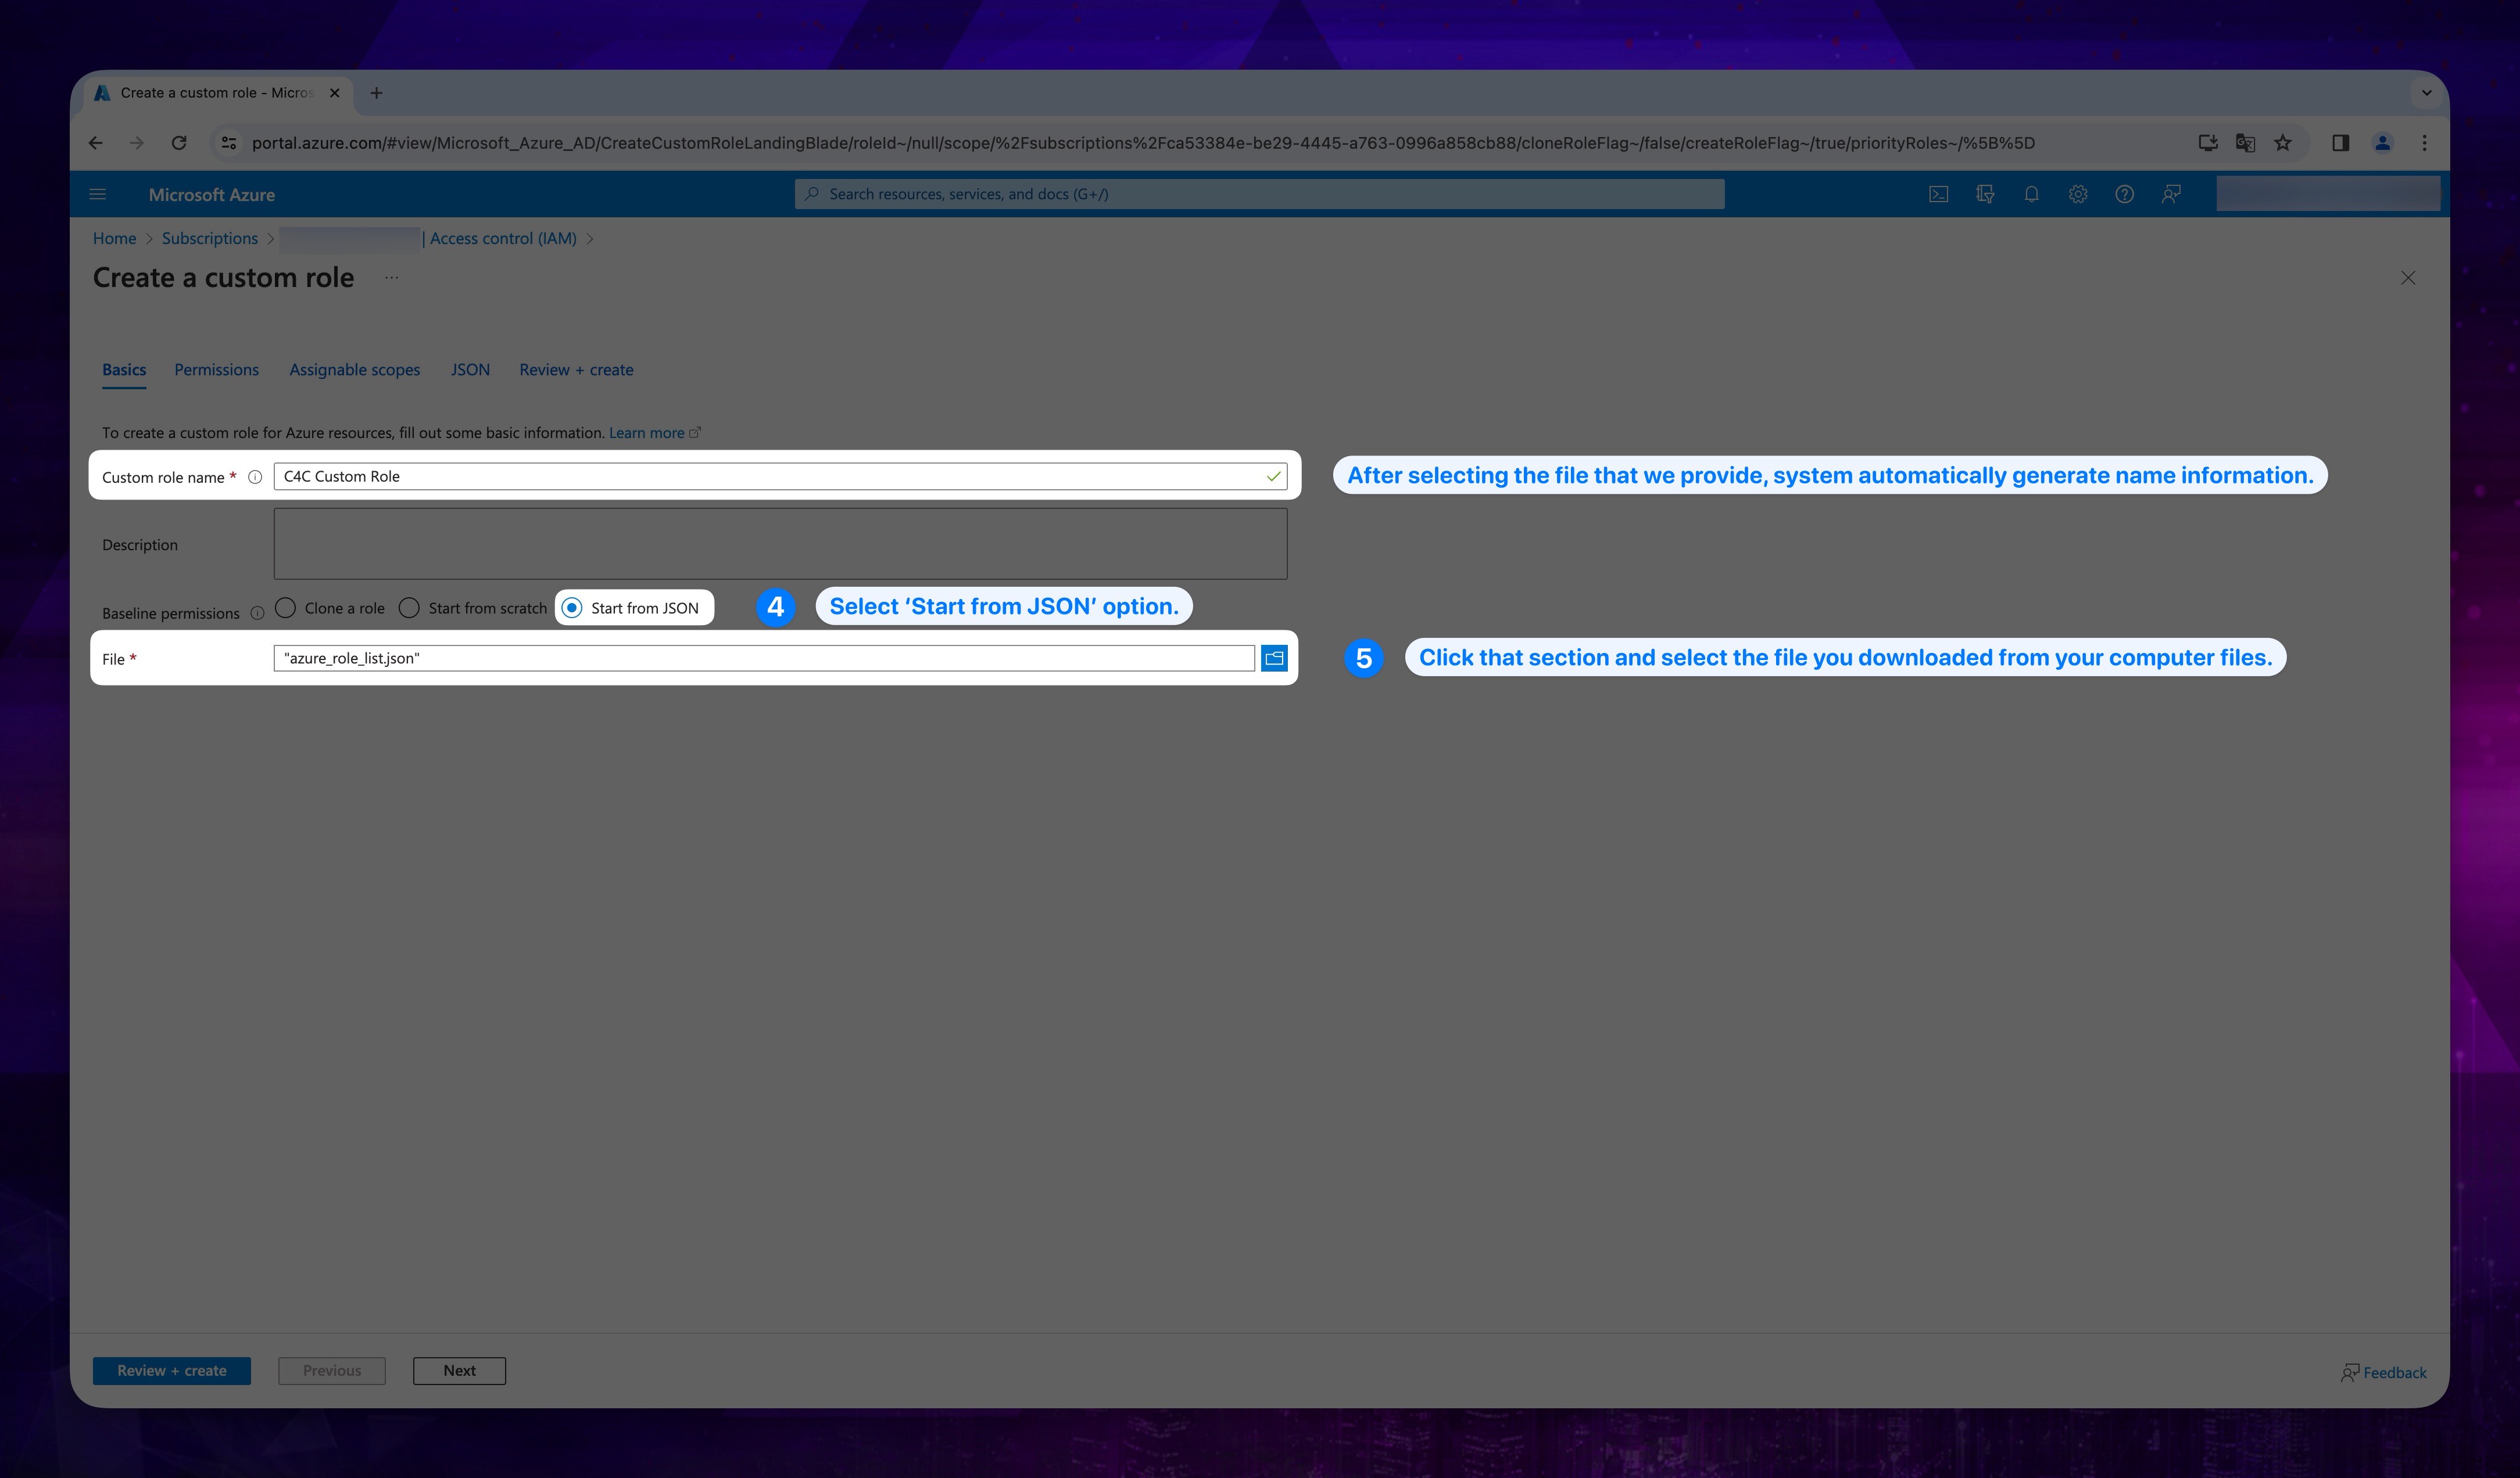
Task: Open the Chrome profile avatar
Action: pyautogui.click(x=2383, y=143)
